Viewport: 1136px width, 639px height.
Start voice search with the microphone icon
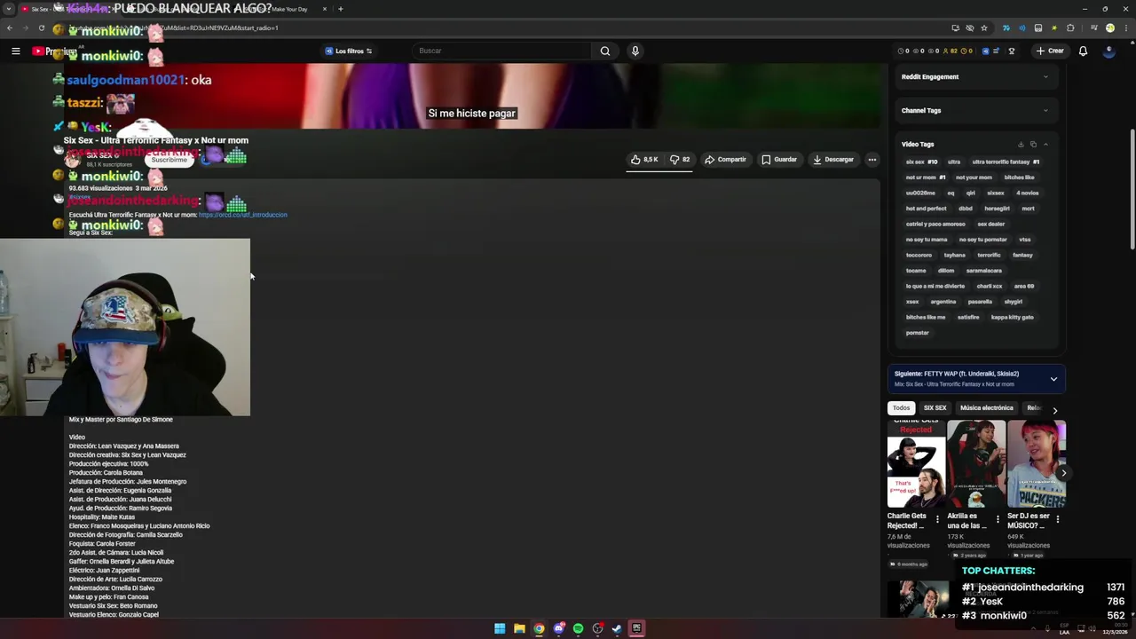tap(635, 51)
